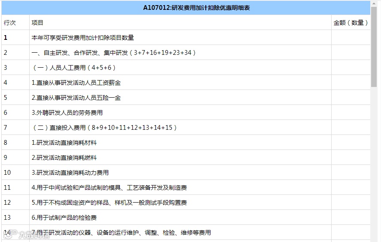The image size is (381, 242).
Task: Click the scrollbar up arrow
Action: point(374,3)
